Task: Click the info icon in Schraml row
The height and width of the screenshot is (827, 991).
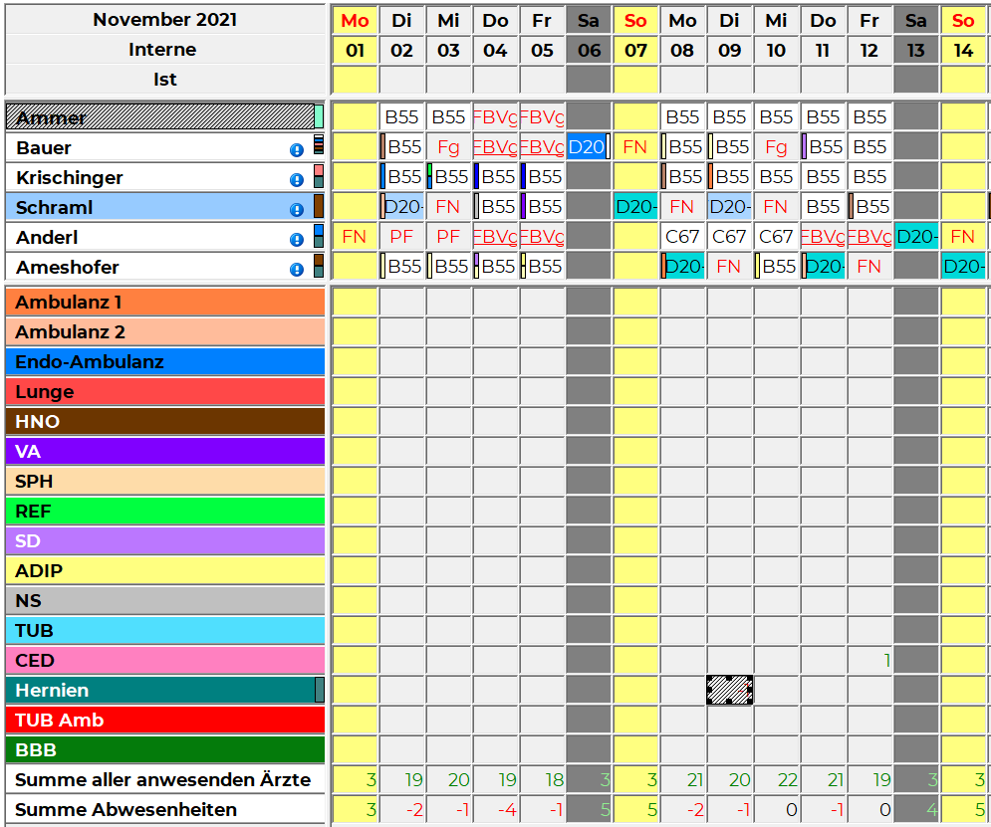Action: (x=296, y=210)
